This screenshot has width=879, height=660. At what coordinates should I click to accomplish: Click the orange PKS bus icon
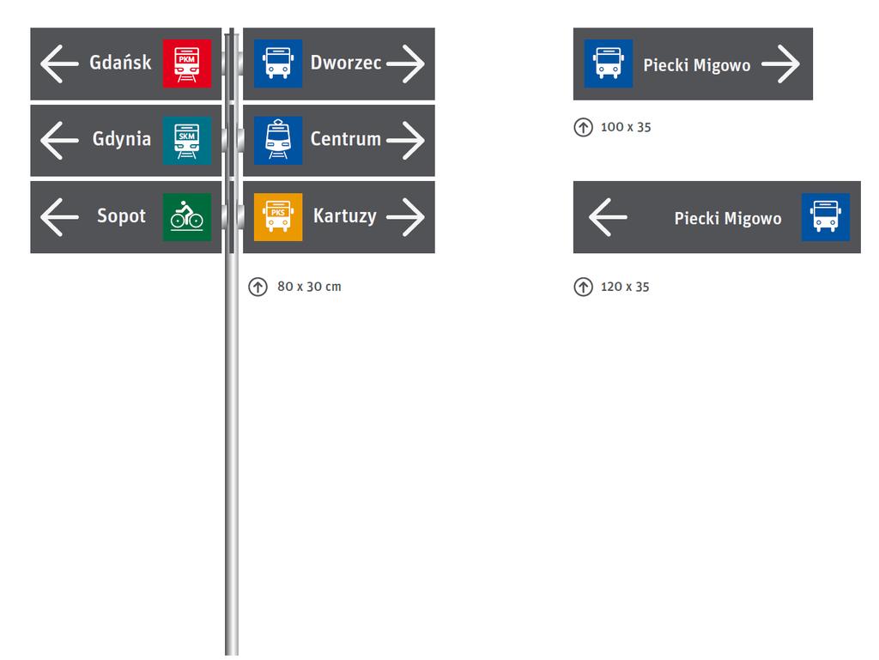coord(278,216)
